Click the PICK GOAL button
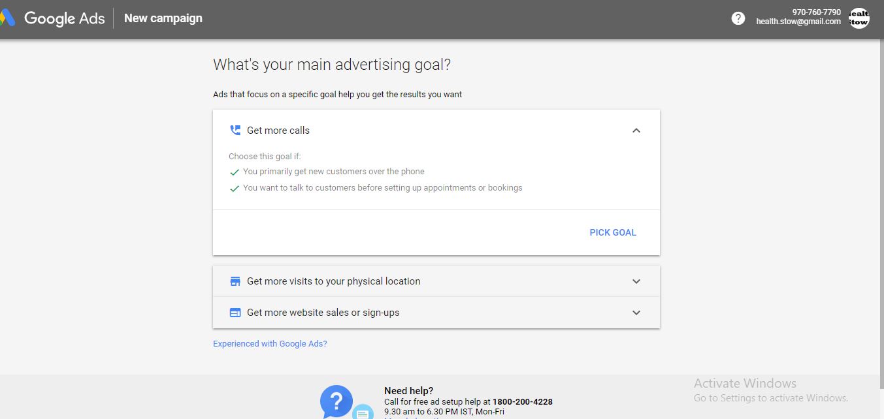This screenshot has width=884, height=419. (613, 232)
